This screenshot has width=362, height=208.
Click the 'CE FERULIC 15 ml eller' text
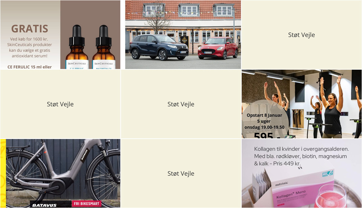pyautogui.click(x=29, y=67)
